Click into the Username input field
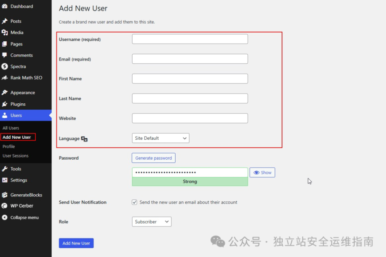Screen dimensions: 386x257 tap(190, 39)
